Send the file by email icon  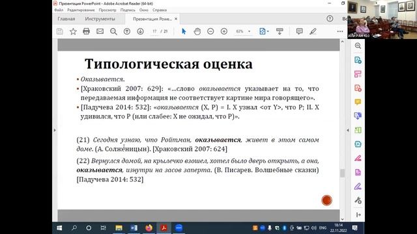[x=100, y=31]
